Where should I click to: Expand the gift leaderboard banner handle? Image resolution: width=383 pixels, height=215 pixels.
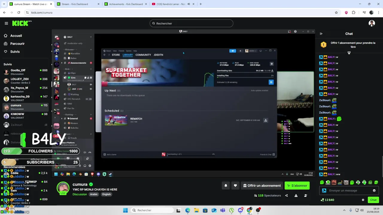click(x=349, y=53)
